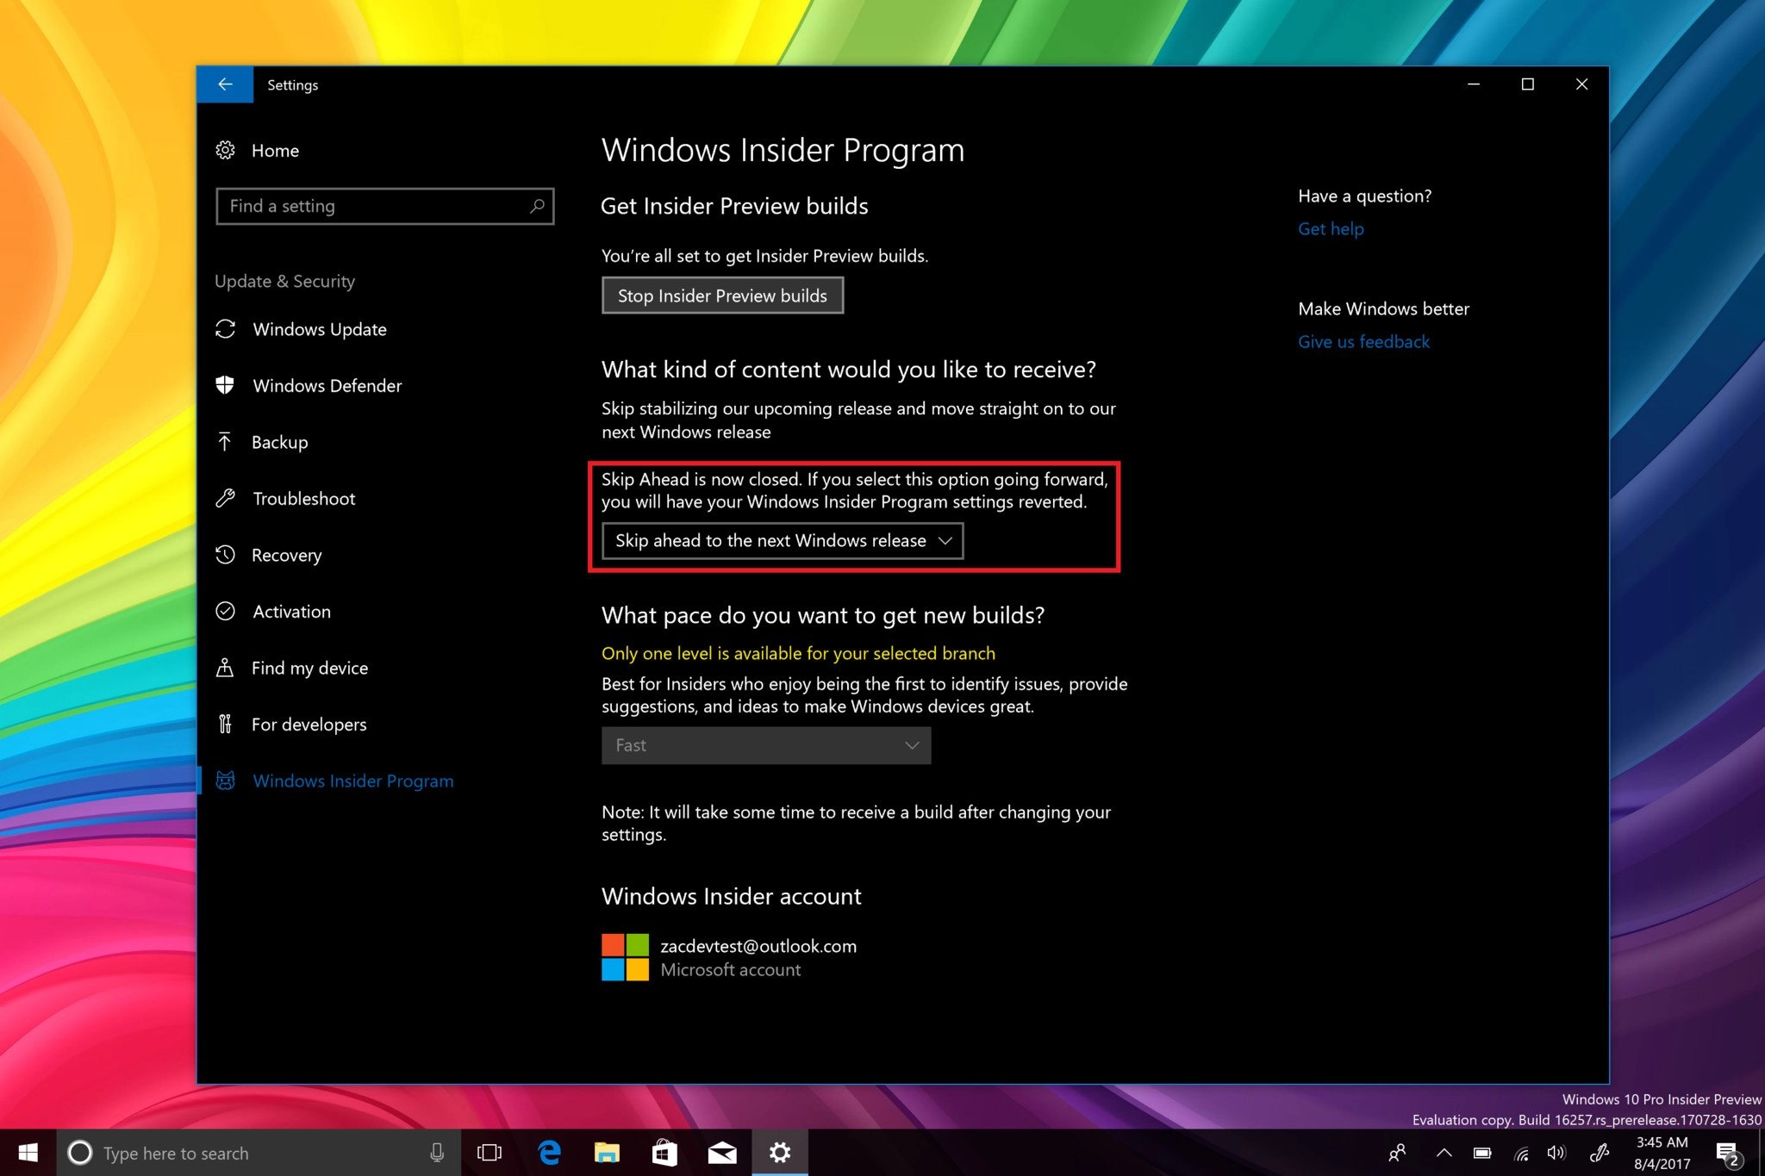Open the Start menu
This screenshot has width=1765, height=1176.
pyautogui.click(x=28, y=1153)
